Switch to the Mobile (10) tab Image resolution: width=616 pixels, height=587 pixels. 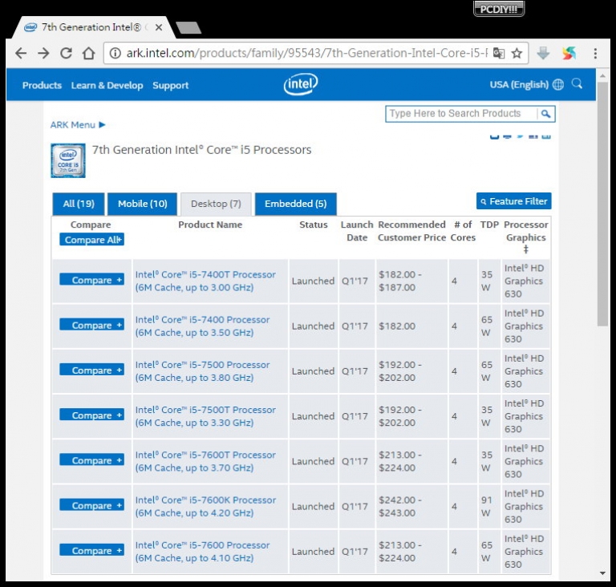point(143,204)
